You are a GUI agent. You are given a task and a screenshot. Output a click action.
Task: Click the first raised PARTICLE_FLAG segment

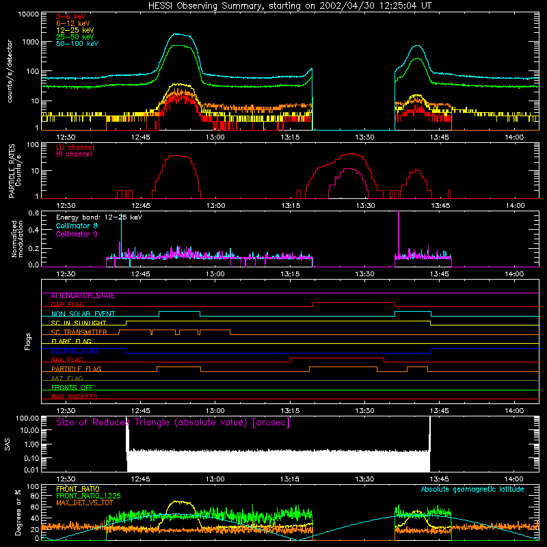click(178, 367)
